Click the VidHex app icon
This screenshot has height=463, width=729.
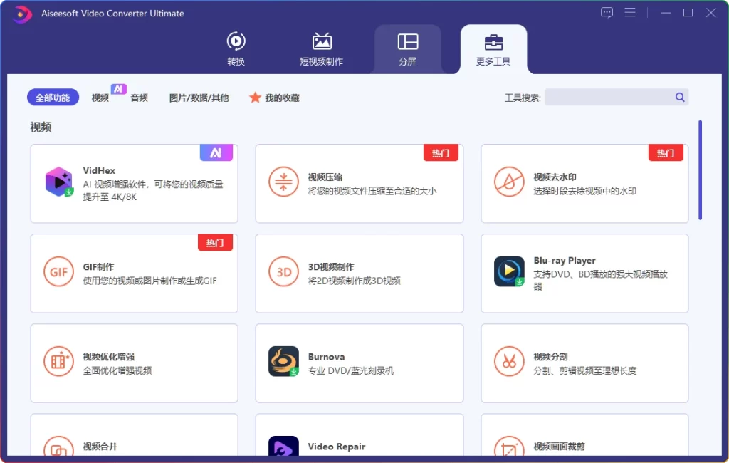(59, 182)
